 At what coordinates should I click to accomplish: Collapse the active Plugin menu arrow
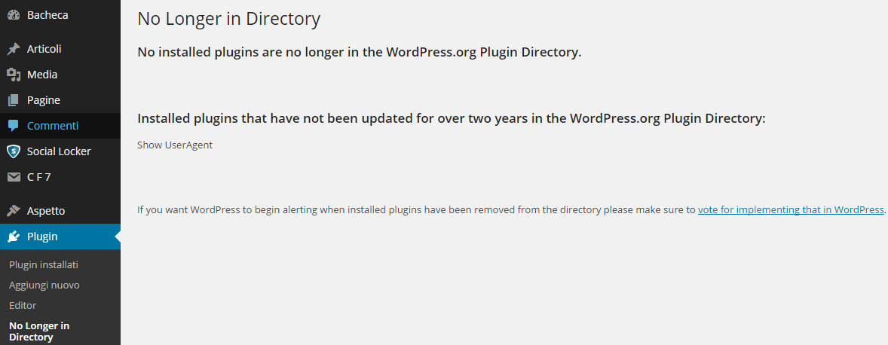click(118, 237)
